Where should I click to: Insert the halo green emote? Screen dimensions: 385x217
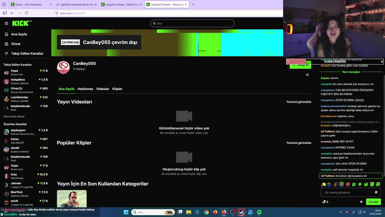pyautogui.click(x=372, y=184)
